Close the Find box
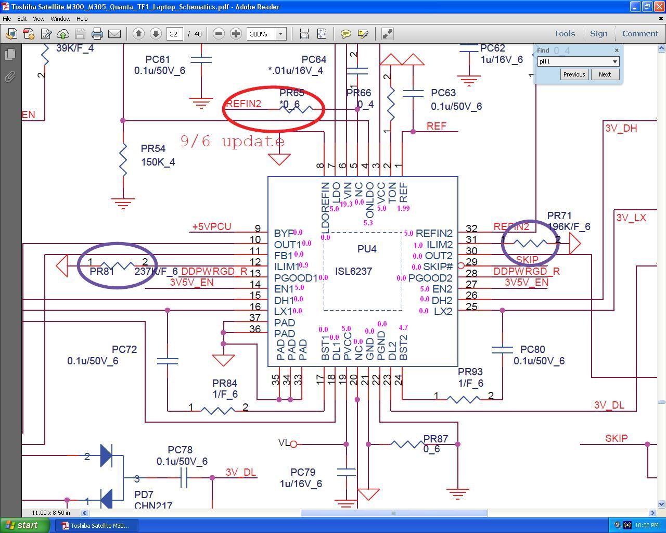Screen dimensions: 666x533 (617, 50)
